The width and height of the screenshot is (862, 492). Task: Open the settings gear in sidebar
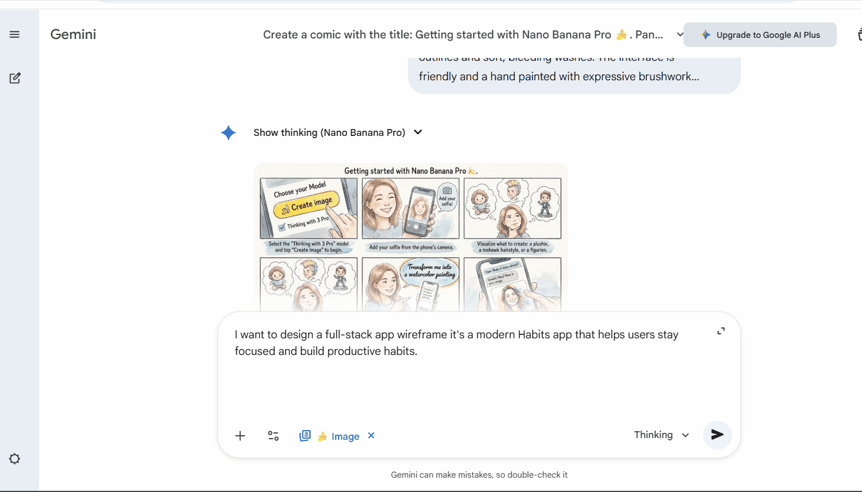click(x=15, y=459)
